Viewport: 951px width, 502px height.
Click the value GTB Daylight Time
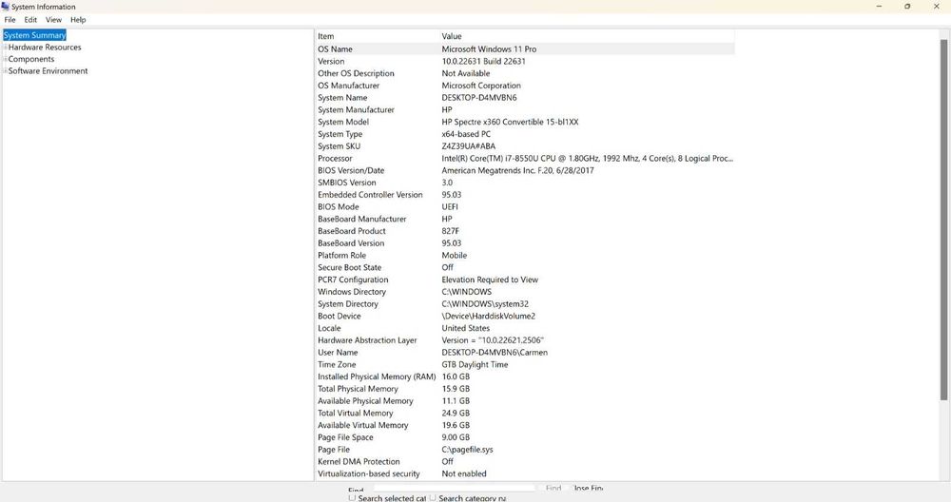coord(475,364)
